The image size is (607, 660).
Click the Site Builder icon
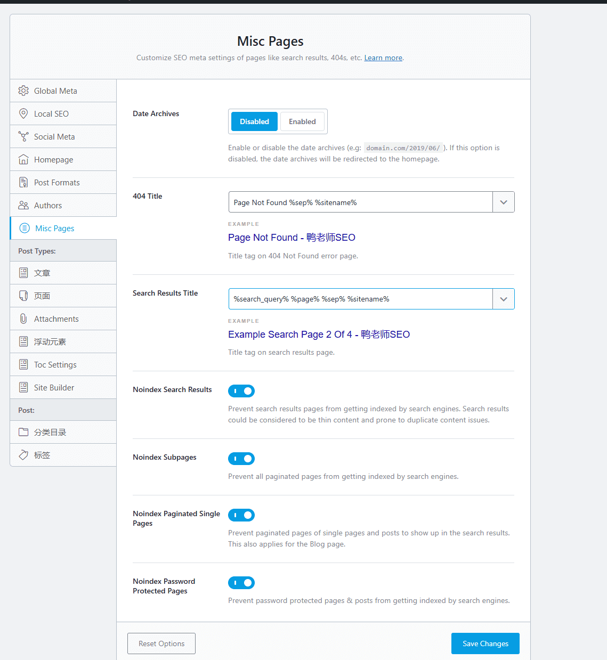[x=23, y=387]
